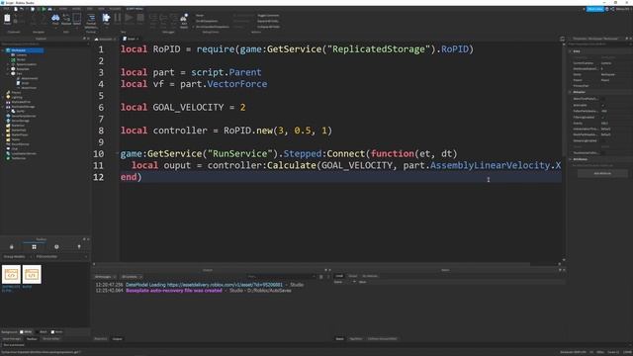Viewport: 633px width, 356px height.
Task: Click Expand All Folds button
Action: [268, 21]
